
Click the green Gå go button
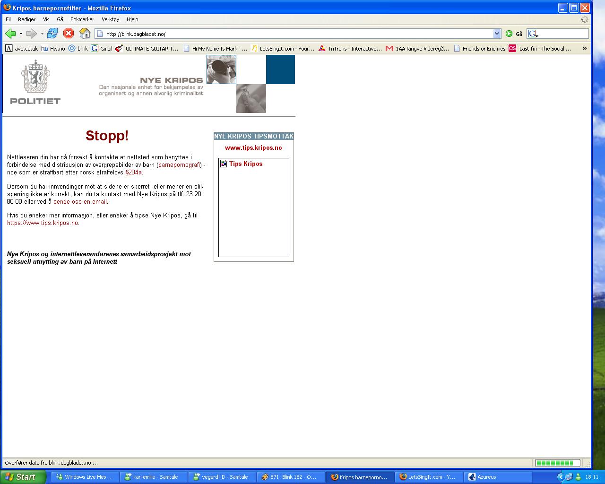(x=514, y=34)
